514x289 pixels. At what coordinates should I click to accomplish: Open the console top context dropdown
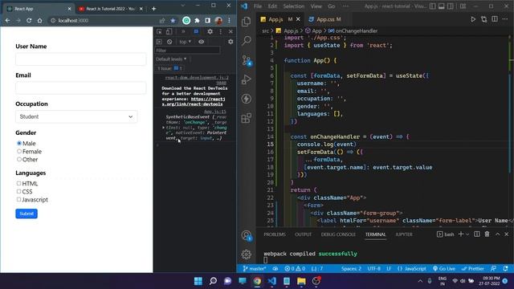[x=185, y=42]
